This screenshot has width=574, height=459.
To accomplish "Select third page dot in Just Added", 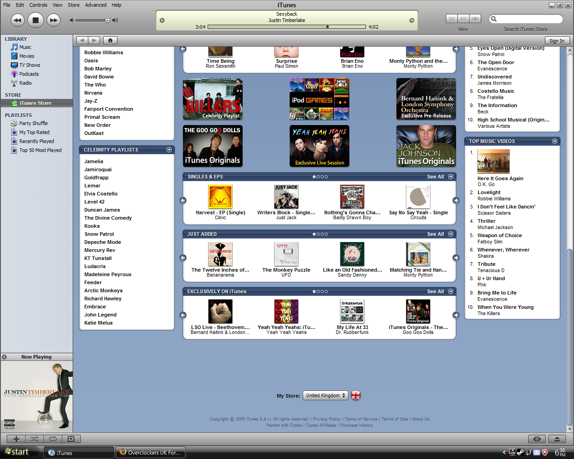I will point(322,234).
